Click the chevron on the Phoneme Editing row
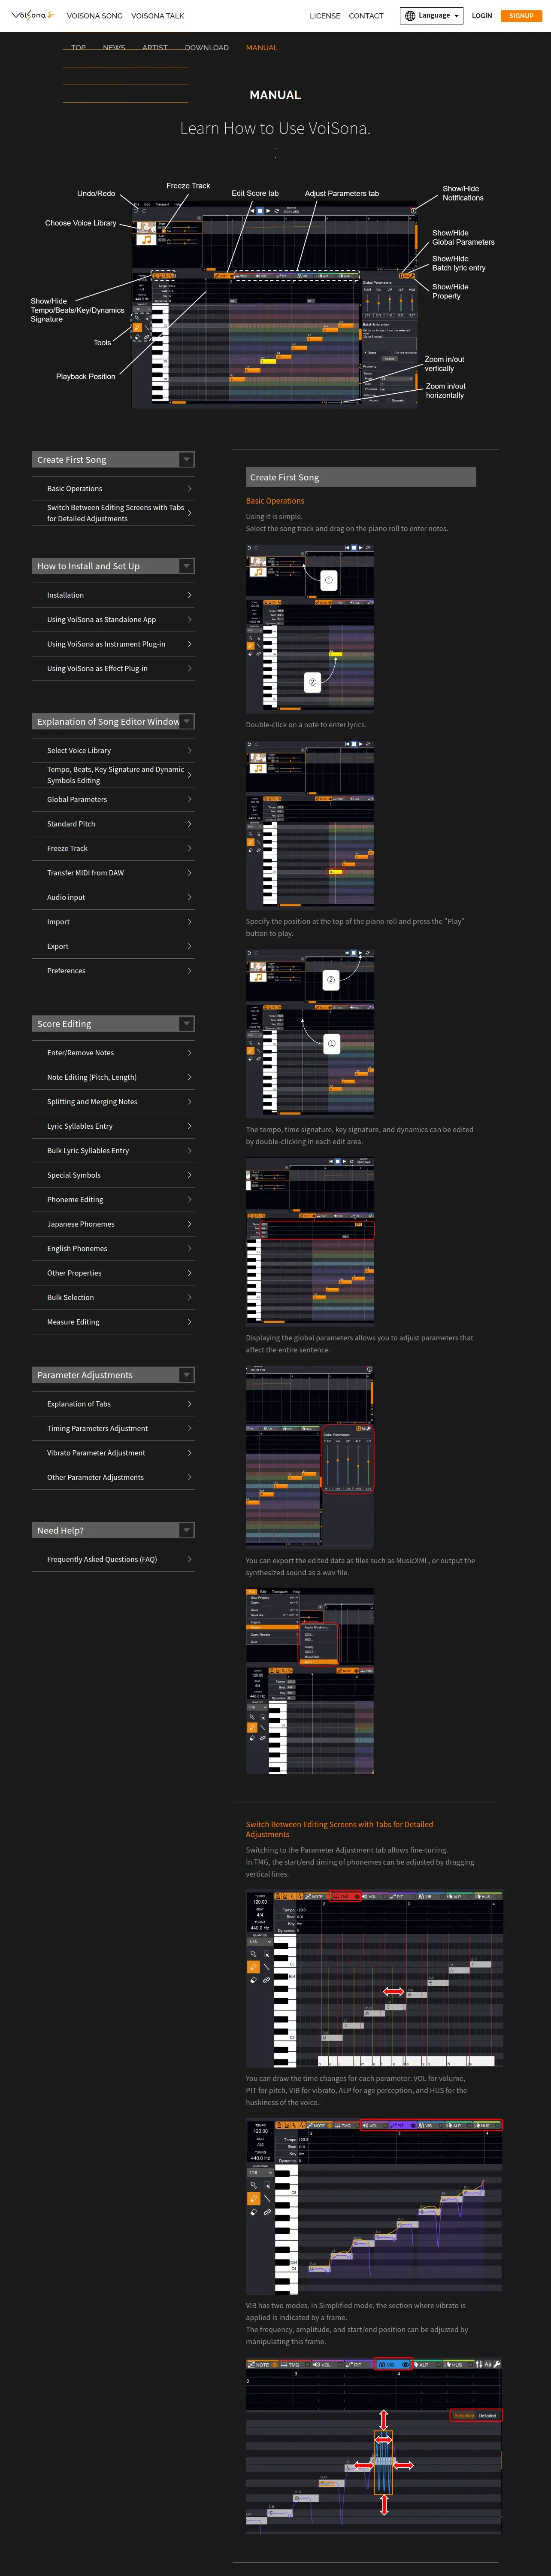Screen dimensions: 551x2576 pos(190,1200)
